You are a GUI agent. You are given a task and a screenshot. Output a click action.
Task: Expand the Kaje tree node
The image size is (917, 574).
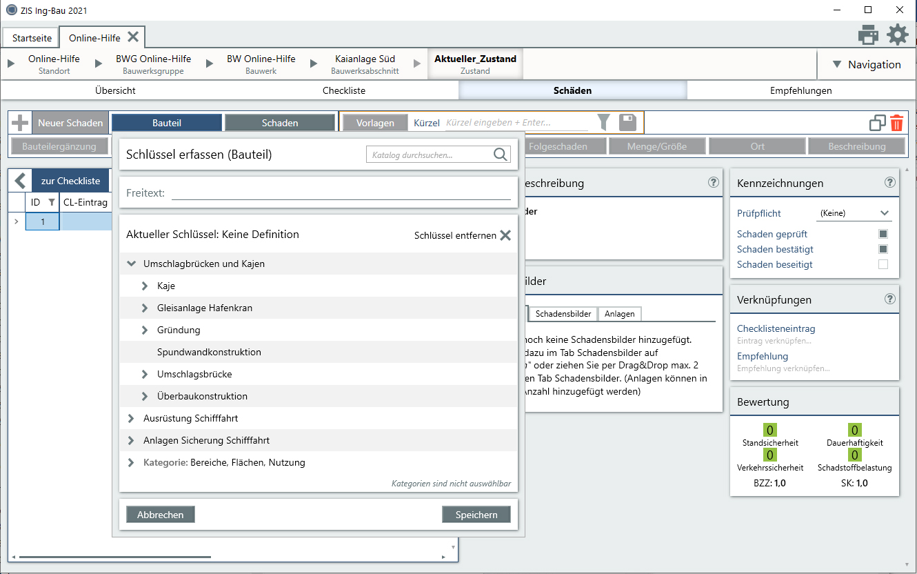pyautogui.click(x=145, y=286)
